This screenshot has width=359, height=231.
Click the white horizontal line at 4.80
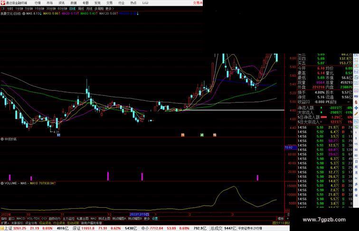(235, 110)
